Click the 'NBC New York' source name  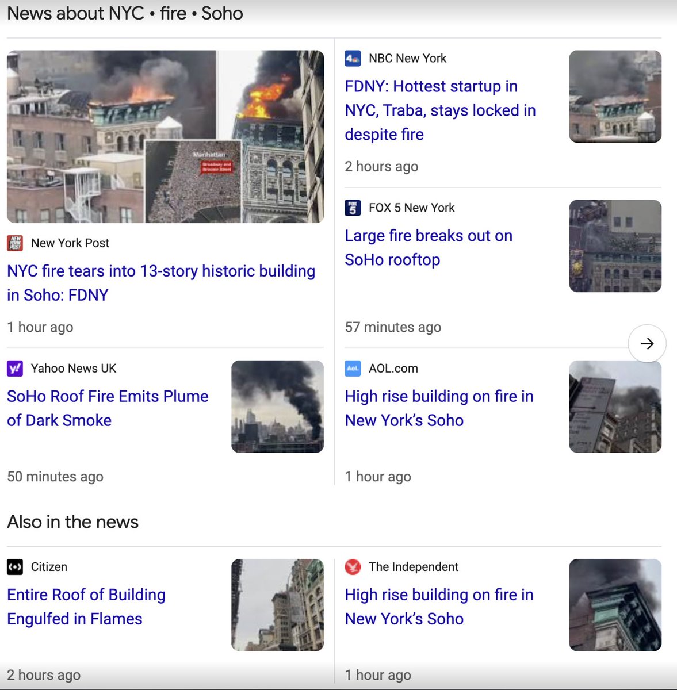pos(408,58)
